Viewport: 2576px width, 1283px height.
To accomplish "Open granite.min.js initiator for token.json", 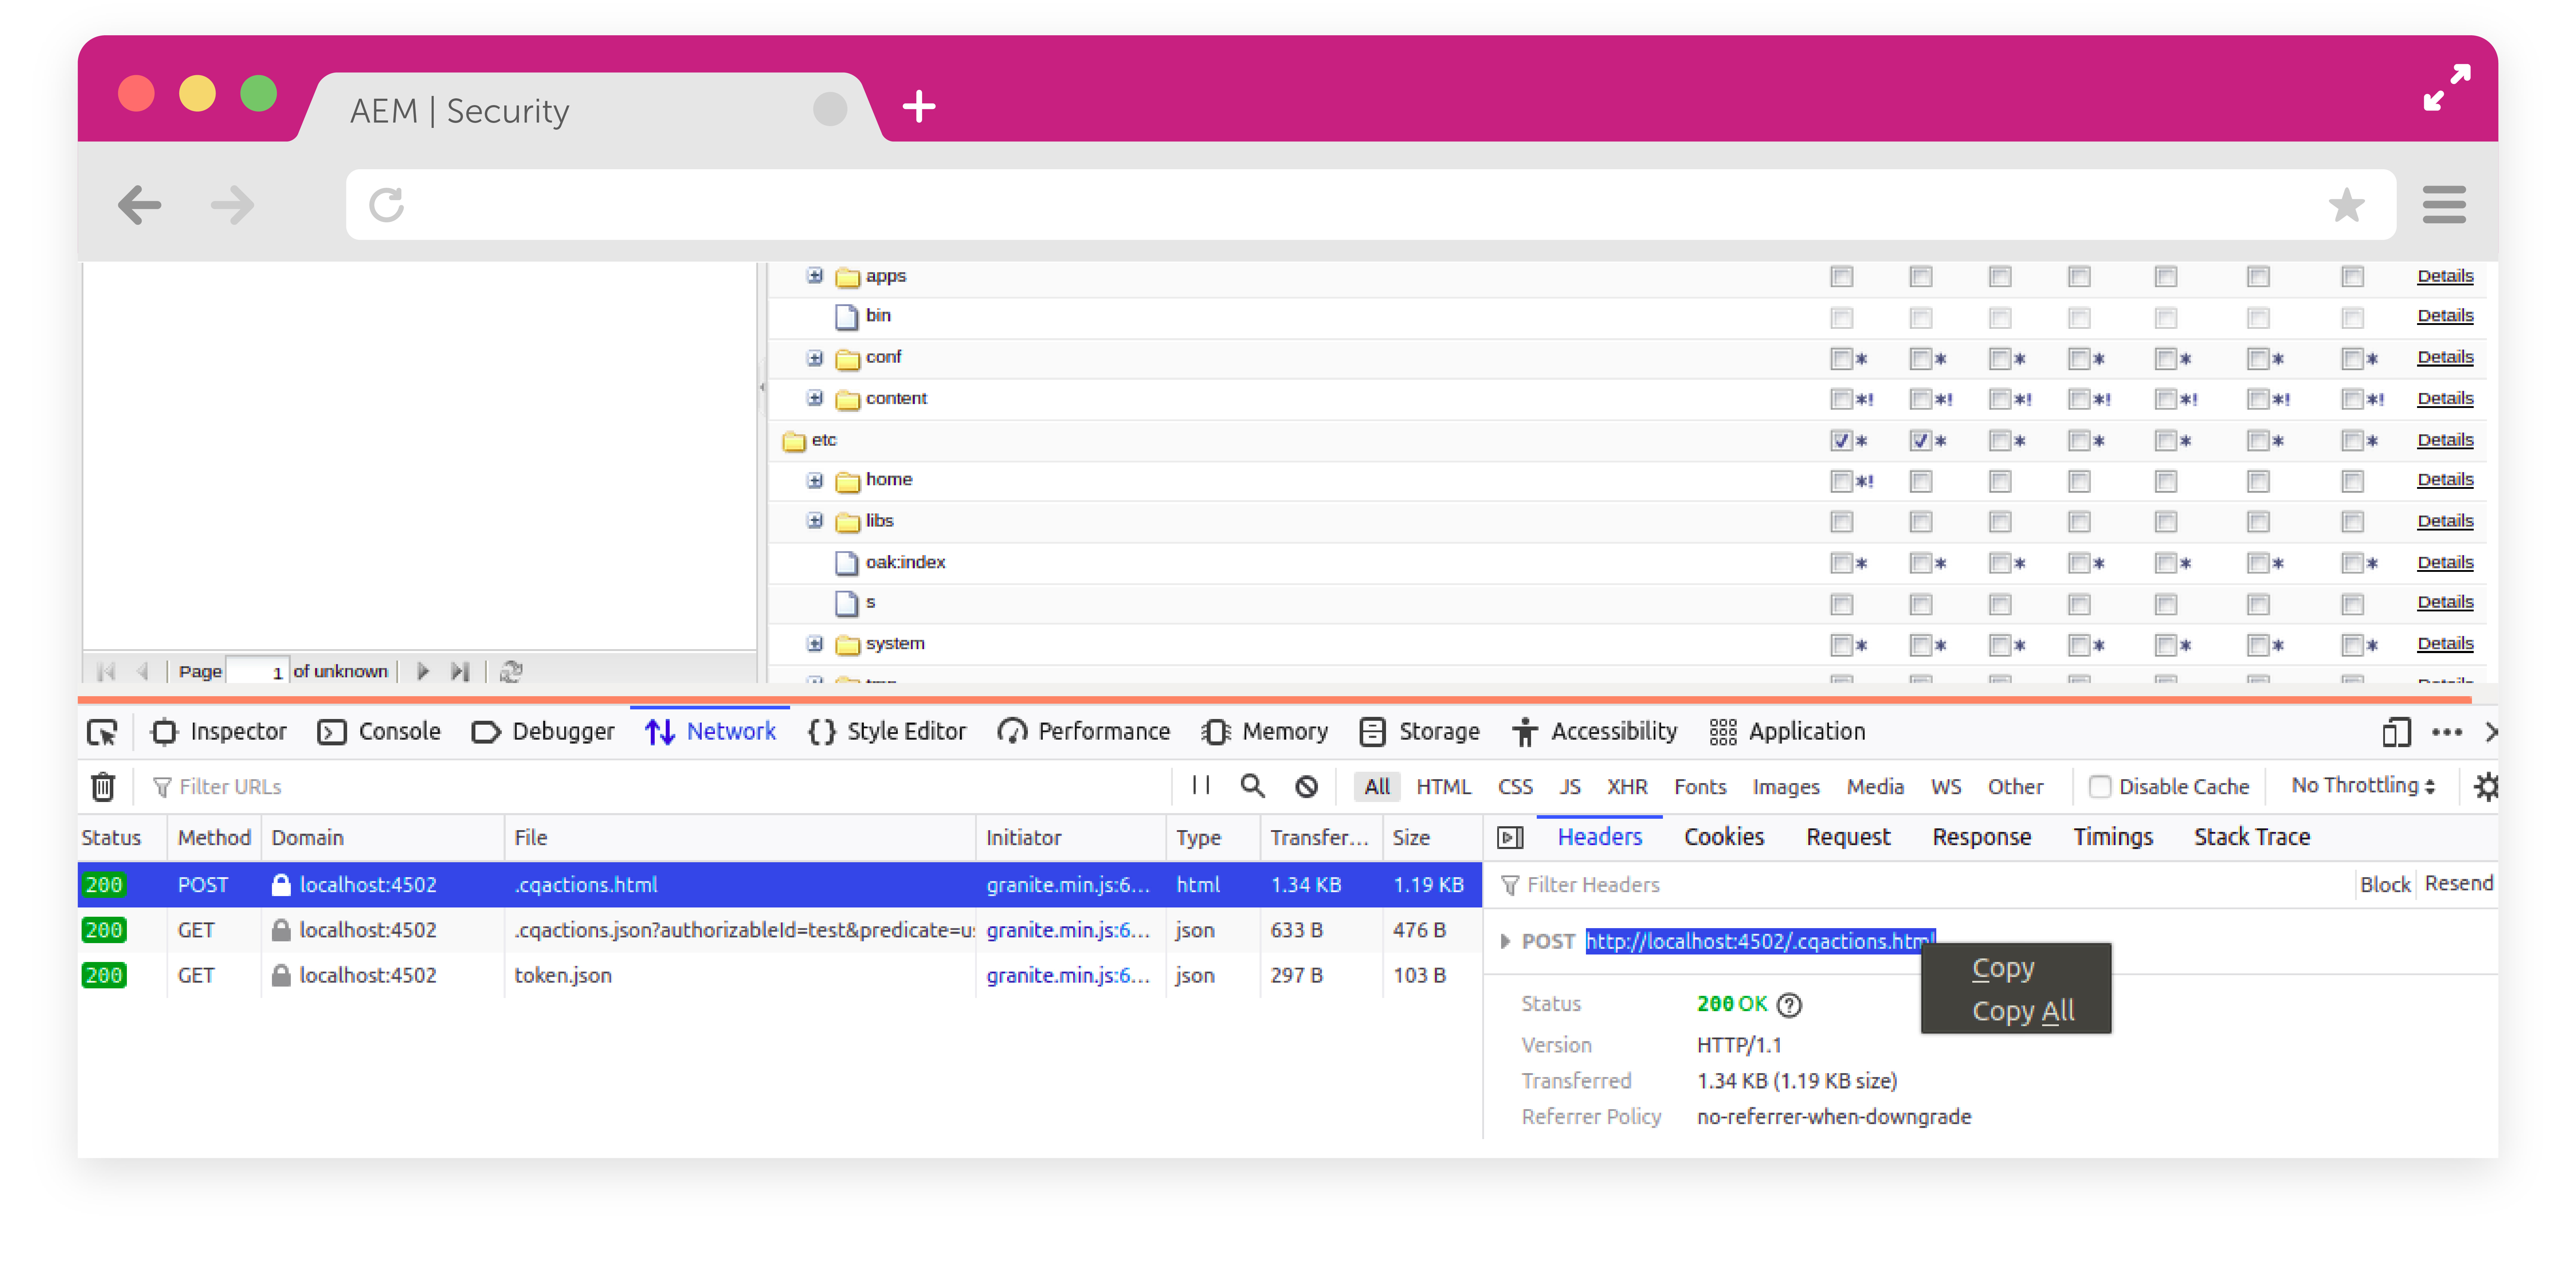I will click(1068, 976).
